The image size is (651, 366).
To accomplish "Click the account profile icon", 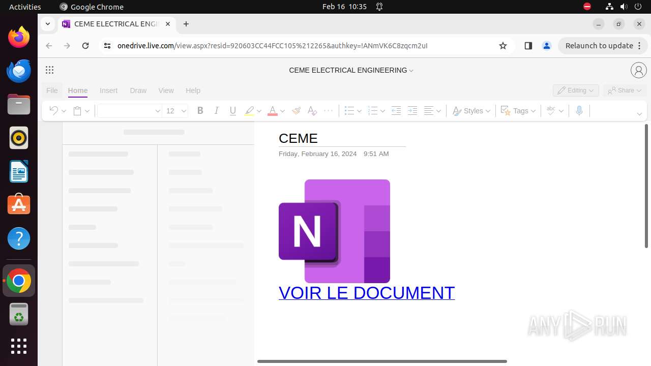I will [x=638, y=70].
